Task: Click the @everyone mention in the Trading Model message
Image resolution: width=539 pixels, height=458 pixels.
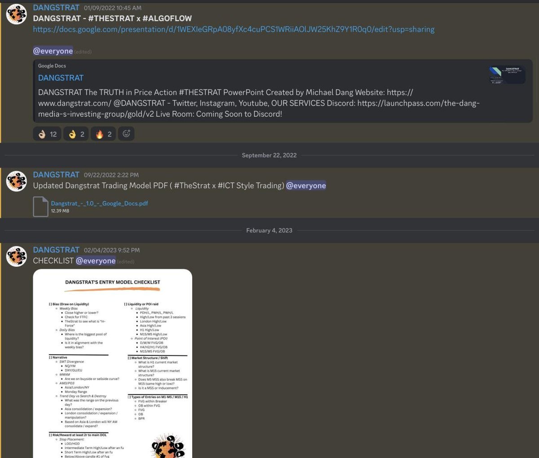Action: [306, 186]
